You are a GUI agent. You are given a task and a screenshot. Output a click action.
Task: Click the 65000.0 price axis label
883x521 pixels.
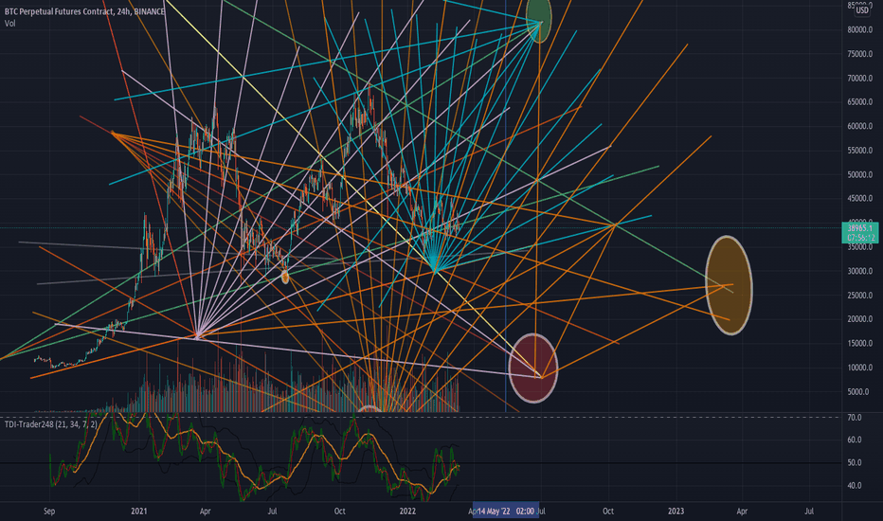(860, 102)
